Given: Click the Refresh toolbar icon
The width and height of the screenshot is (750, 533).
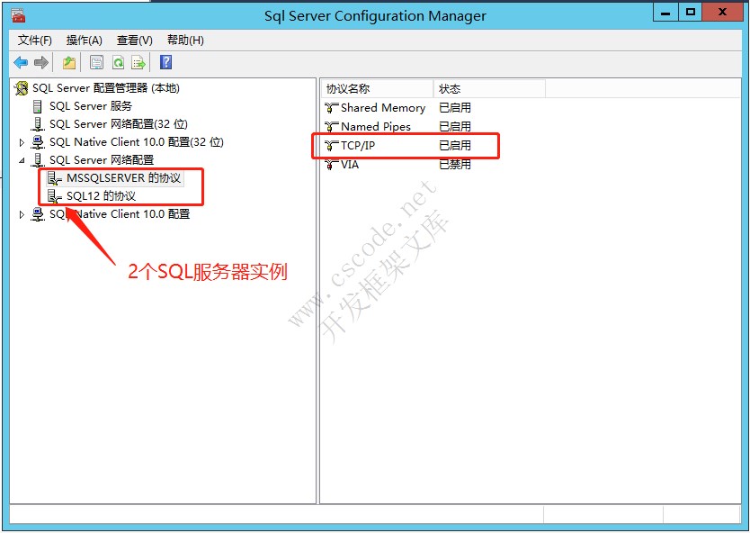Looking at the screenshot, I should point(118,62).
